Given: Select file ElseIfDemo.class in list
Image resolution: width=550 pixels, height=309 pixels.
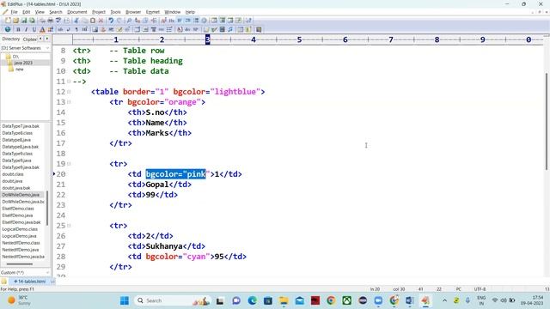Looking at the screenshot, I should pyautogui.click(x=18, y=209).
